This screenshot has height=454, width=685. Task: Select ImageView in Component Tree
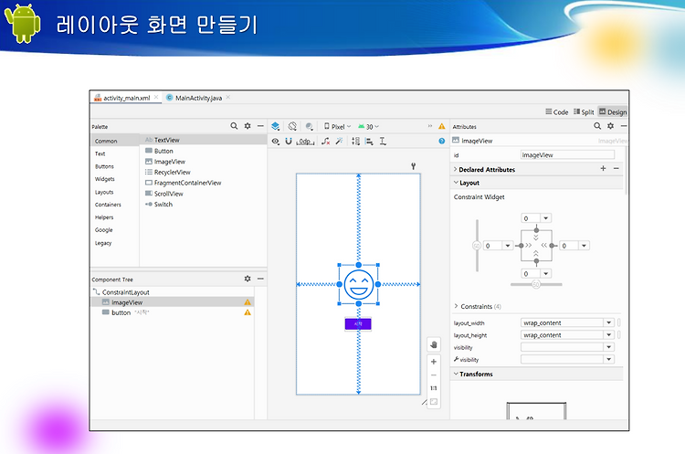pos(172,302)
